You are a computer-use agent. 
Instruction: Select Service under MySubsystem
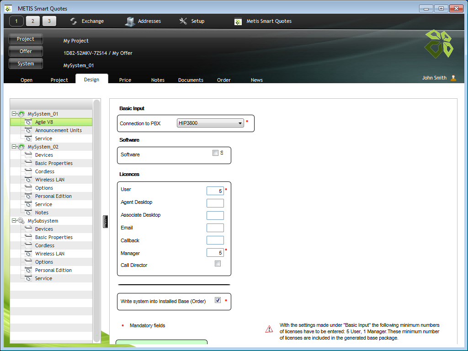tap(43, 278)
